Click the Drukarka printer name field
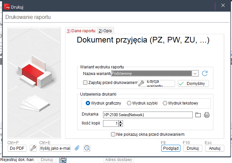Screen dimensions: 232x163 147,115
